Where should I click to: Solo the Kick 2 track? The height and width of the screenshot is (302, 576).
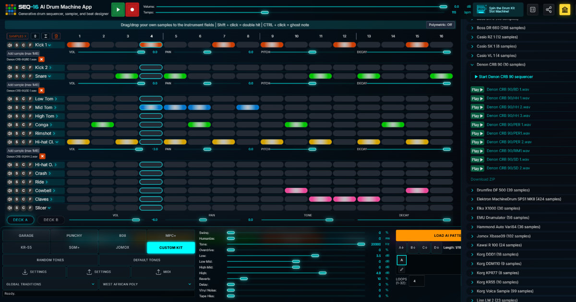(16, 68)
